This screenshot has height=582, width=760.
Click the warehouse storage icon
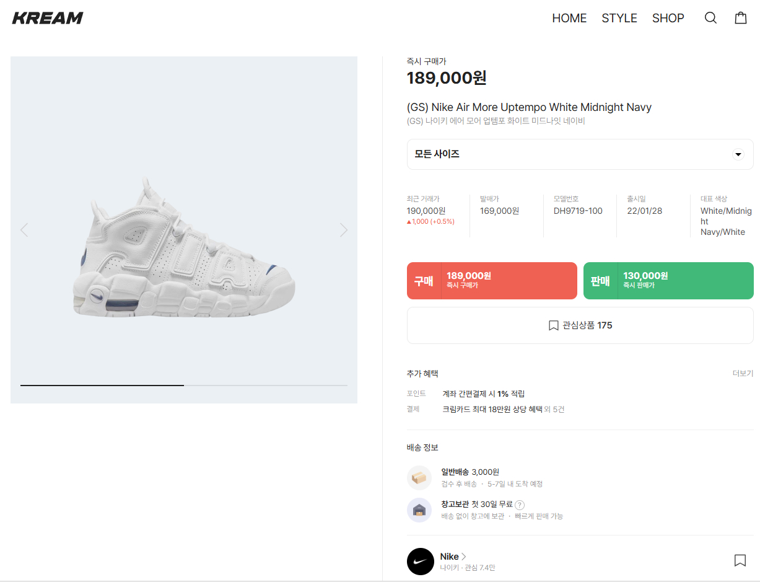419,510
